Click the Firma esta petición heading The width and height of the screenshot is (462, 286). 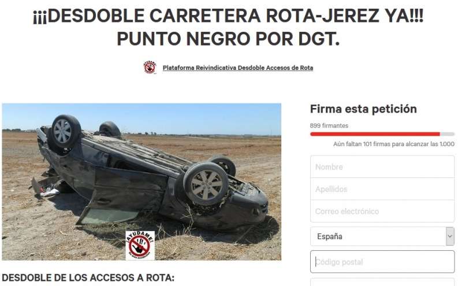pyautogui.click(x=363, y=109)
